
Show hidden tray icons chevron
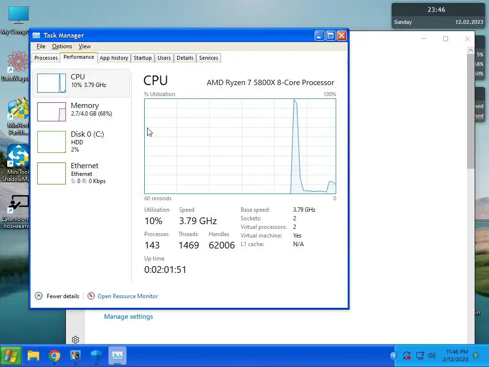394,356
